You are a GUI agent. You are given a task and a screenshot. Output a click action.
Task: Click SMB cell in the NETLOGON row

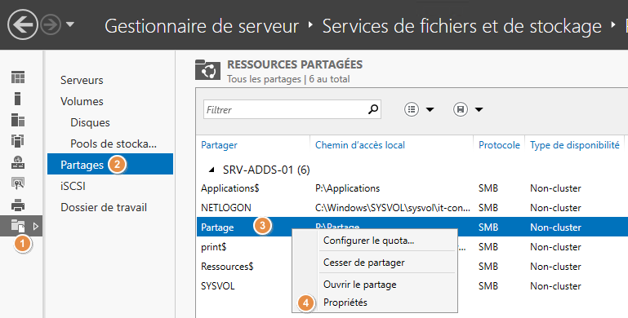click(488, 208)
